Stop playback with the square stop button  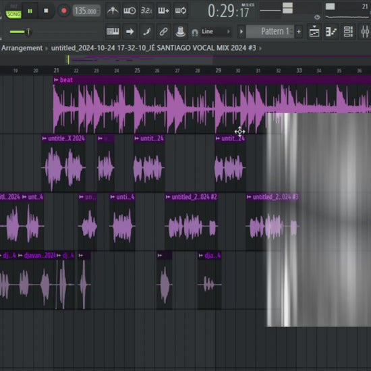point(46,11)
